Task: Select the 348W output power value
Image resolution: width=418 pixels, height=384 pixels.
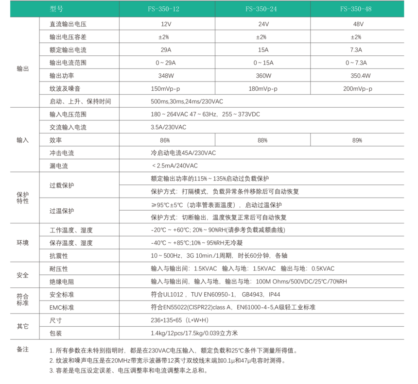Action: (166, 76)
